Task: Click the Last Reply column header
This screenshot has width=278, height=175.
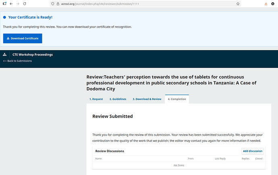Action: click(x=220, y=159)
